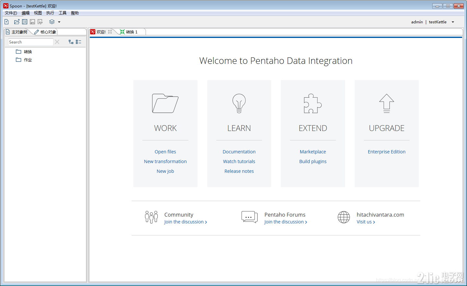This screenshot has height=286, width=467.
Task: Select the 作业 folder in tree
Action: point(24,60)
